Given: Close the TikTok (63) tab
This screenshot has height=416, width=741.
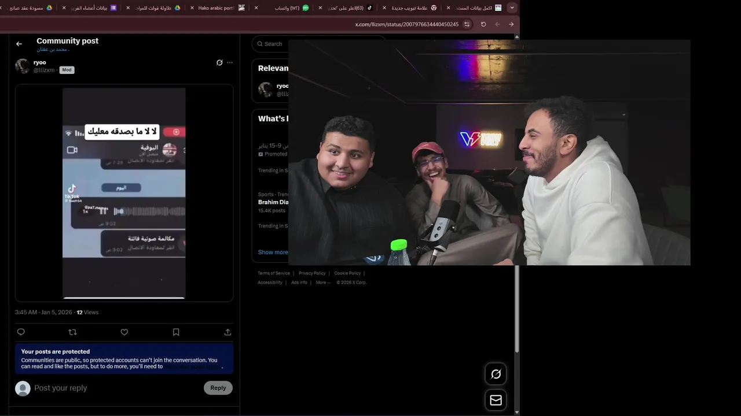Looking at the screenshot, I should click(320, 8).
